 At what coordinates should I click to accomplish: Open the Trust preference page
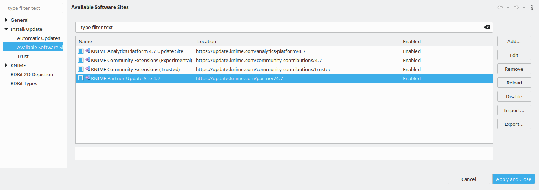click(x=23, y=56)
